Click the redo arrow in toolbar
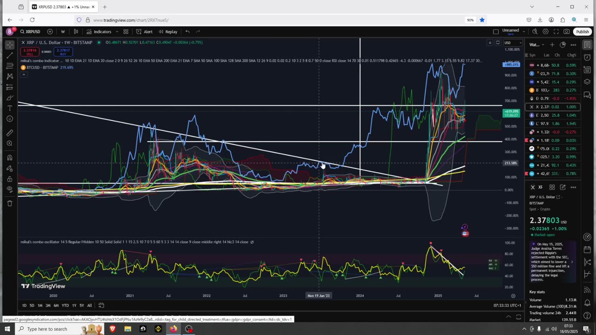This screenshot has width=596, height=335. click(198, 32)
